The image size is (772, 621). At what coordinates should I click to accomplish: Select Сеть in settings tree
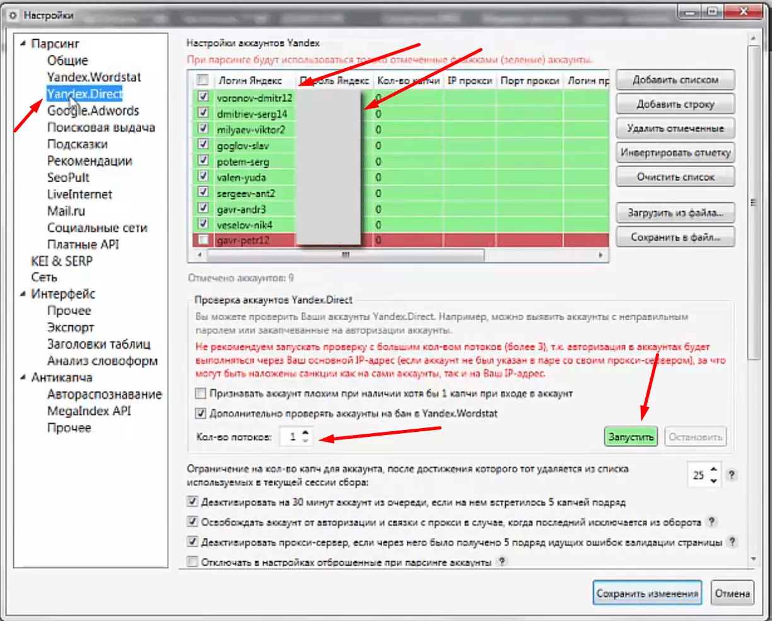click(44, 277)
